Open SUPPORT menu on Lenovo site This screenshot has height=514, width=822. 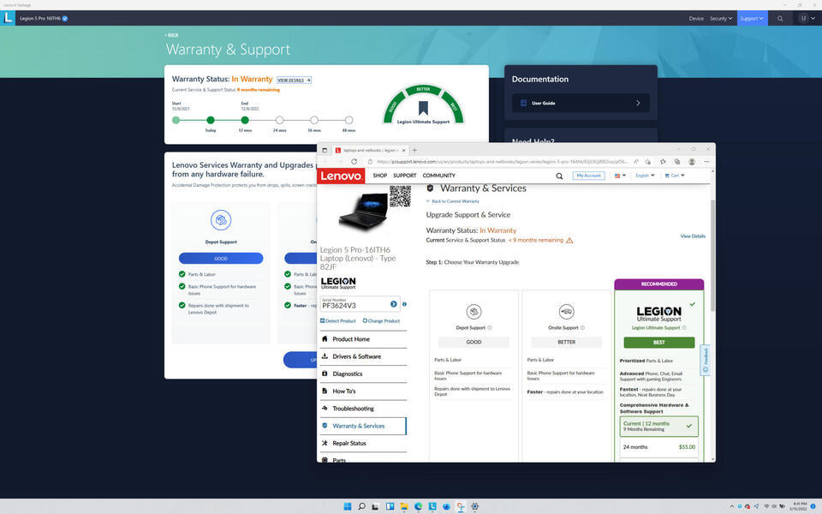405,176
